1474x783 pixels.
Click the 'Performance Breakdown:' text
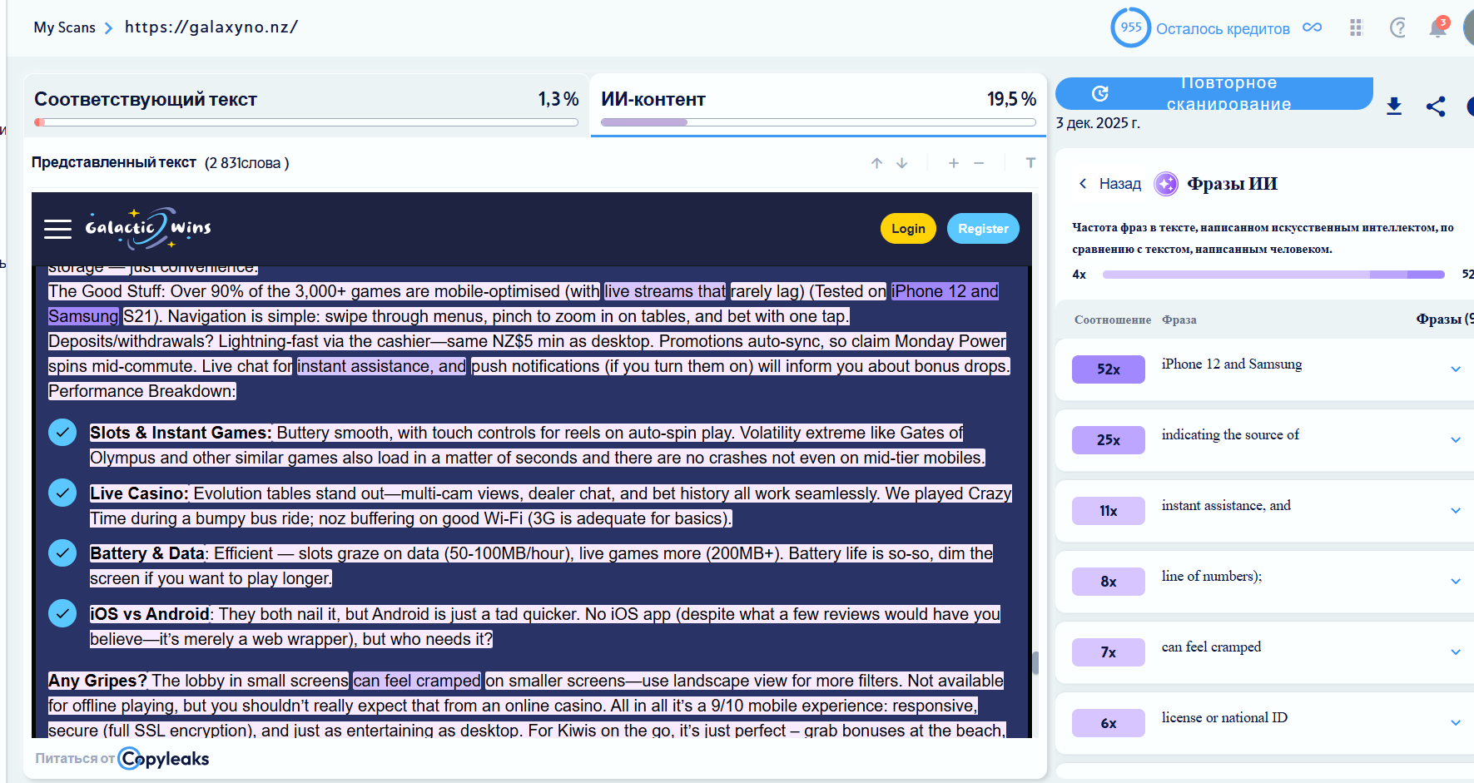click(142, 391)
